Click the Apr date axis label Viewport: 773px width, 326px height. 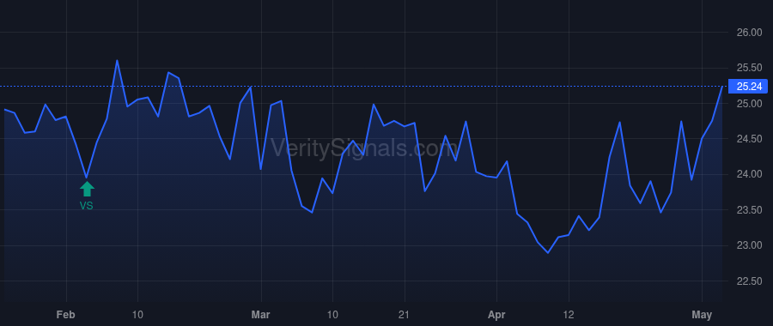click(496, 314)
